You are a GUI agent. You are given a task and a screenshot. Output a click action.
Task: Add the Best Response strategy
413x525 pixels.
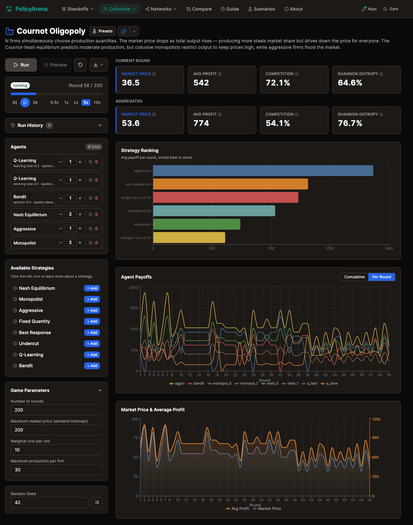pyautogui.click(x=92, y=333)
